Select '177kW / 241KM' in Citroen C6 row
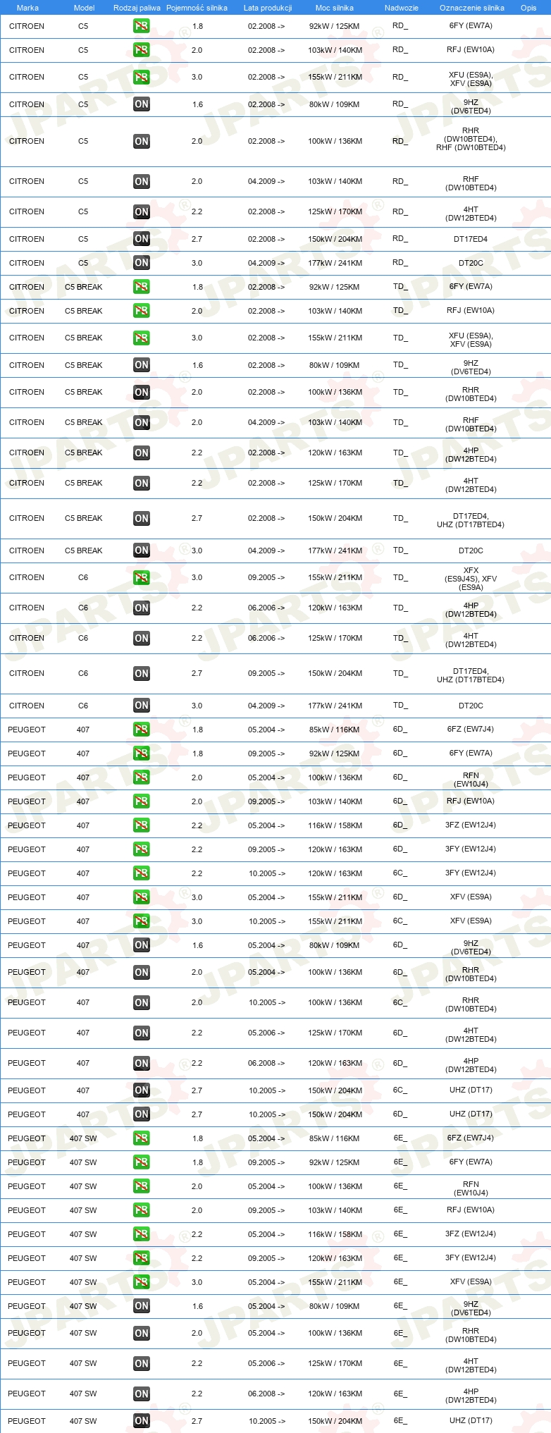 335,706
